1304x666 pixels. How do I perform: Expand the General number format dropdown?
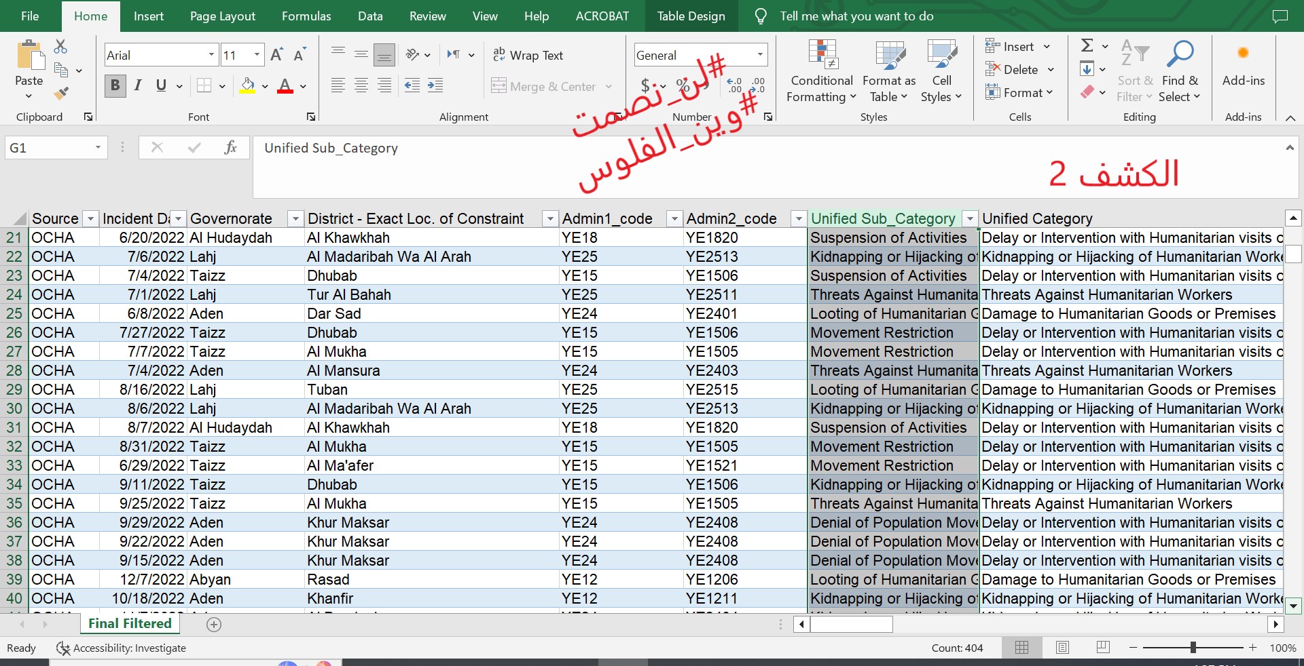(x=760, y=55)
